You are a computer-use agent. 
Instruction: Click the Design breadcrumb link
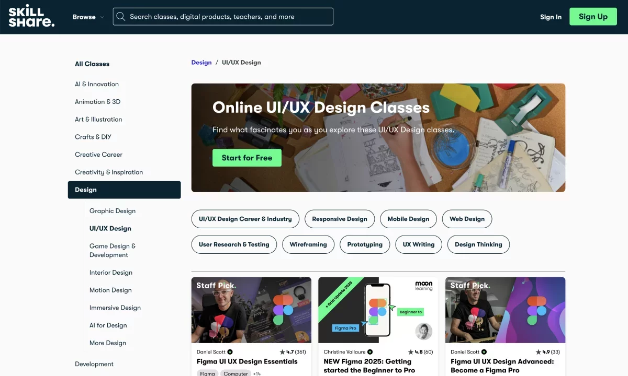(201, 62)
